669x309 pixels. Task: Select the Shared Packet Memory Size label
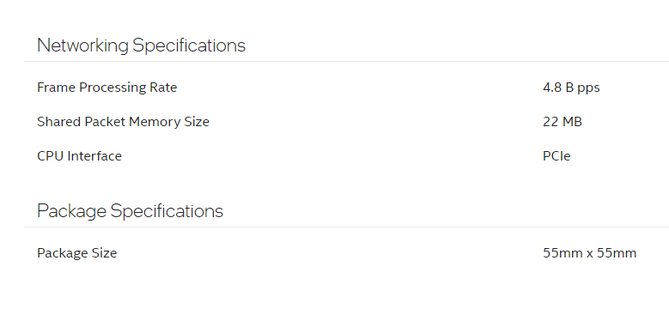coord(124,122)
